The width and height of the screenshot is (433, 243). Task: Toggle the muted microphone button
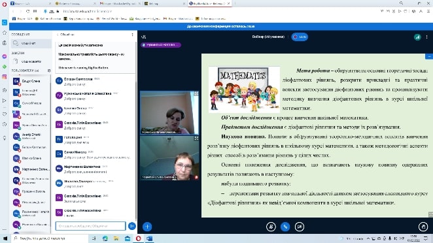[271, 227]
